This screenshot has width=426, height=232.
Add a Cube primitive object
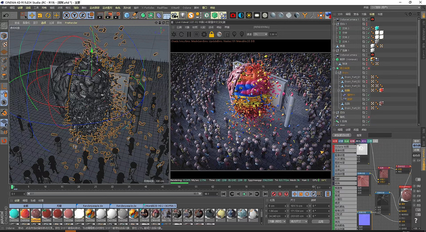[127, 15]
